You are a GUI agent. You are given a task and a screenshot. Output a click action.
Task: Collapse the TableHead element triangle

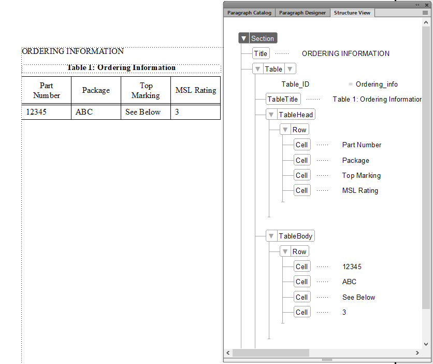tap(271, 115)
